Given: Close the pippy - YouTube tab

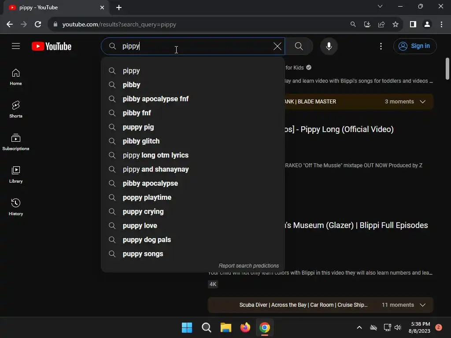Looking at the screenshot, I should (x=102, y=7).
